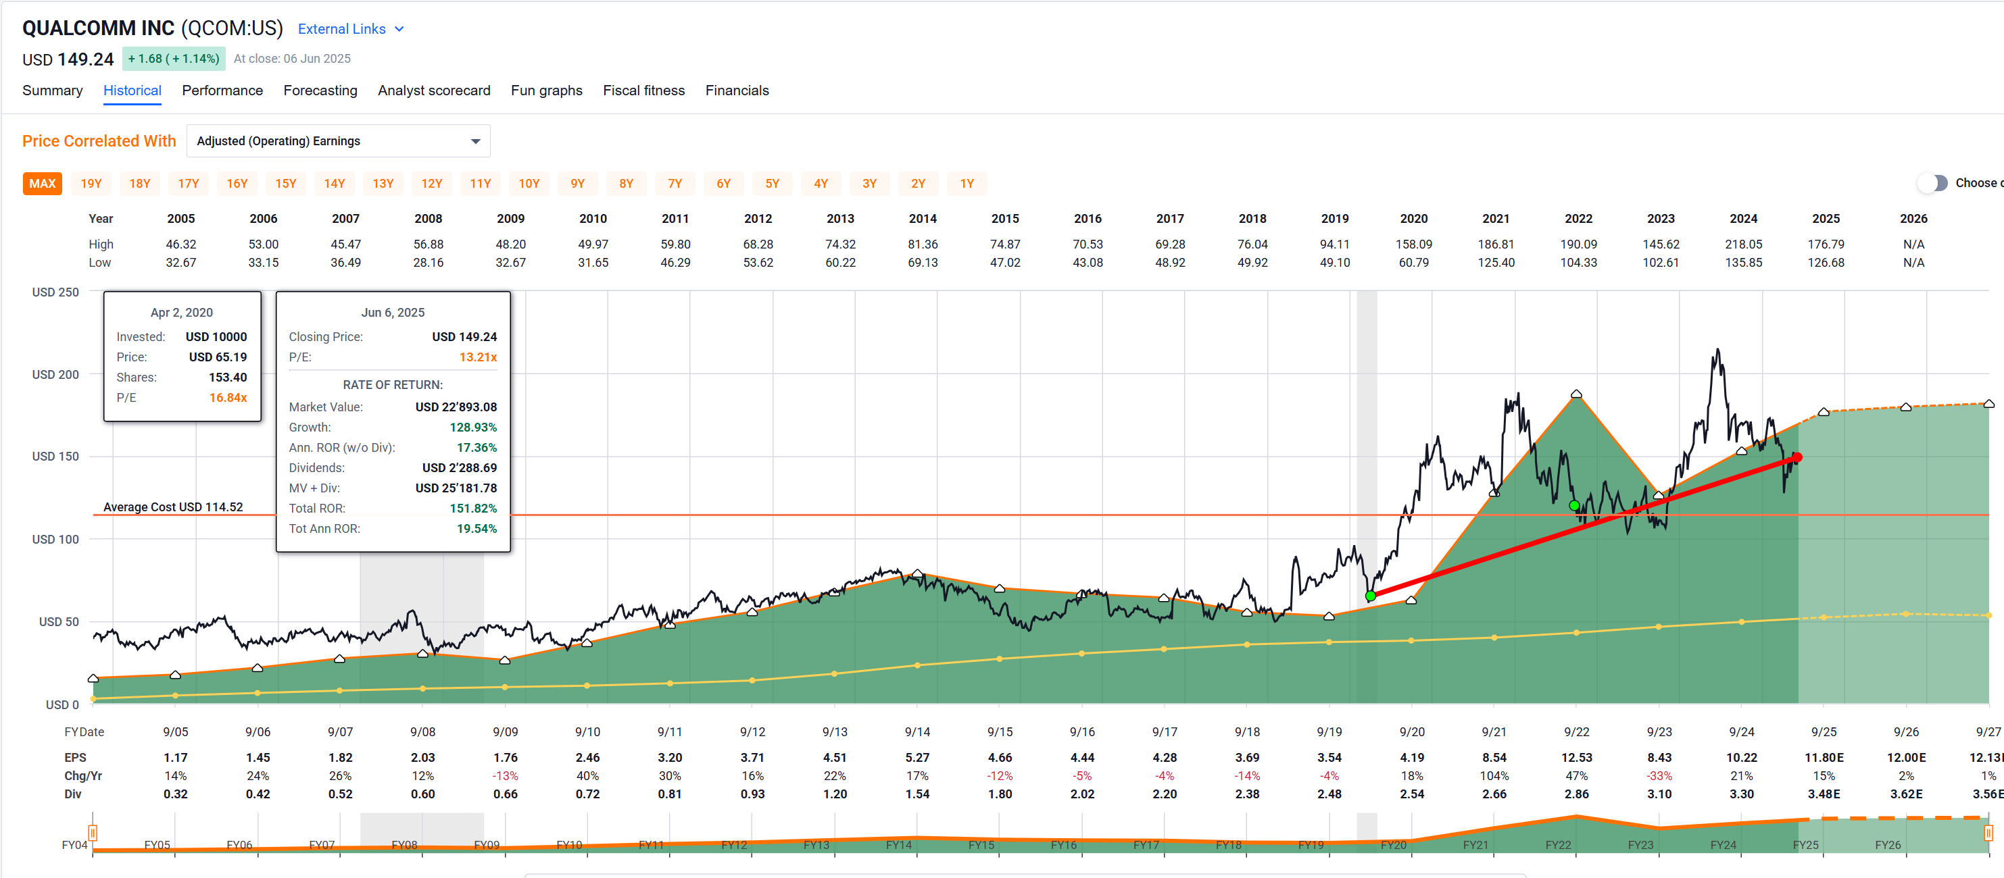Click the red end marker at Jun 2025
Viewport: 2004px width, 878px height.
tap(1797, 457)
